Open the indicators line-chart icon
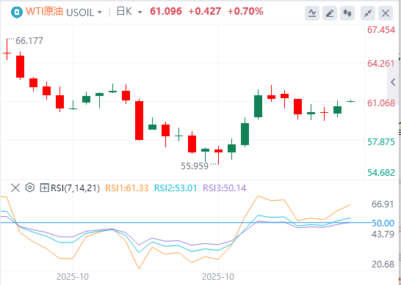401x285 pixels. (x=311, y=13)
